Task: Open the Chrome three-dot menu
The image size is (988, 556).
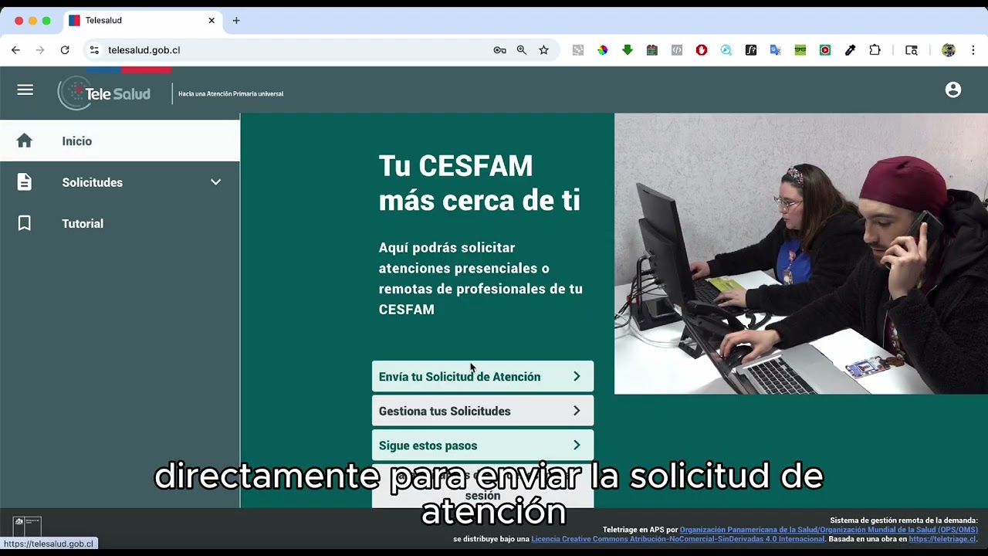Action: pos(973,50)
